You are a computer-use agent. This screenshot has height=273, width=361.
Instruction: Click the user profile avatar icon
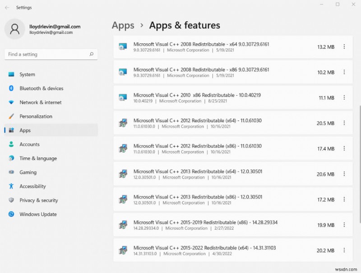tap(15, 29)
